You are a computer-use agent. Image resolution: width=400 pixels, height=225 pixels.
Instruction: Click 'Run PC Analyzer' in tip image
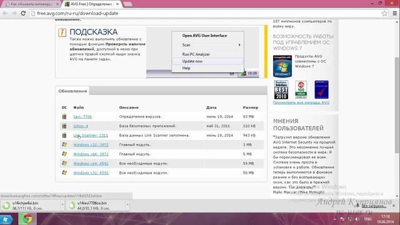[196, 54]
